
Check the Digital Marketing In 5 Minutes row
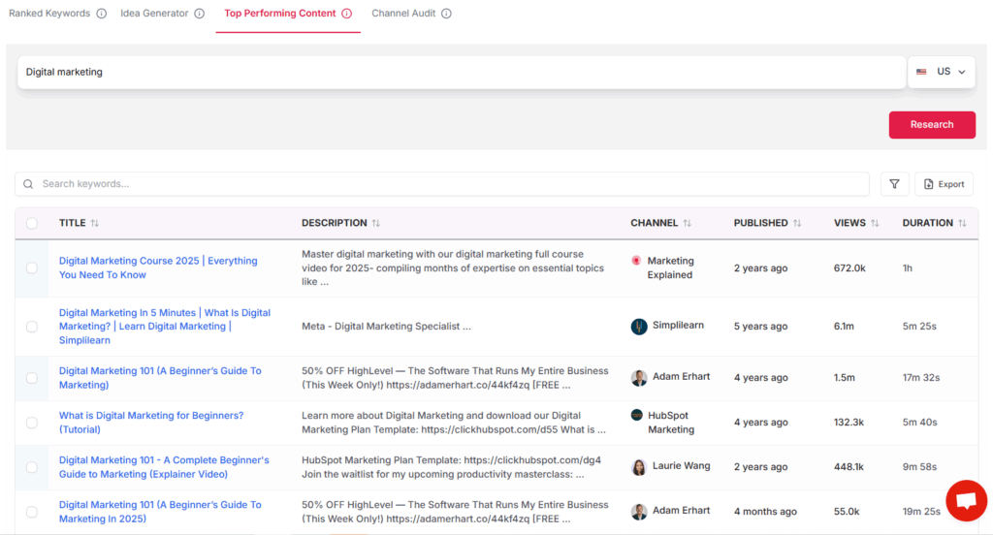point(32,327)
